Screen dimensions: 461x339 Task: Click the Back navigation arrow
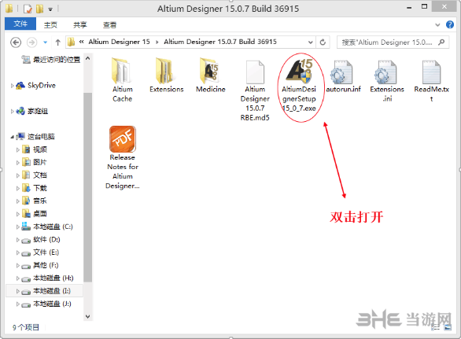[x=16, y=42]
